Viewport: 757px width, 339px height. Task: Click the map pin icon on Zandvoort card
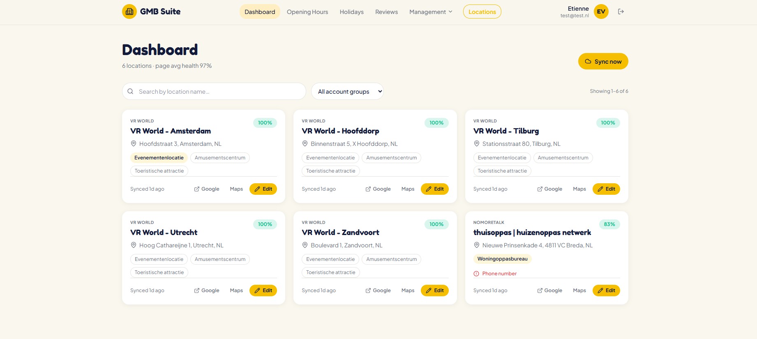[305, 245]
